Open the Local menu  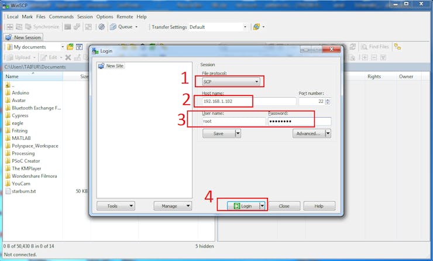(13, 17)
